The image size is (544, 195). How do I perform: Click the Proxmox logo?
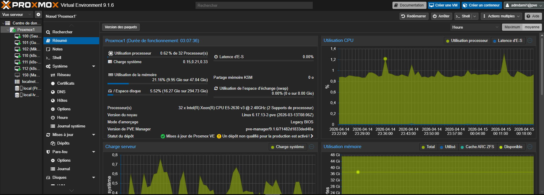[x=30, y=5]
